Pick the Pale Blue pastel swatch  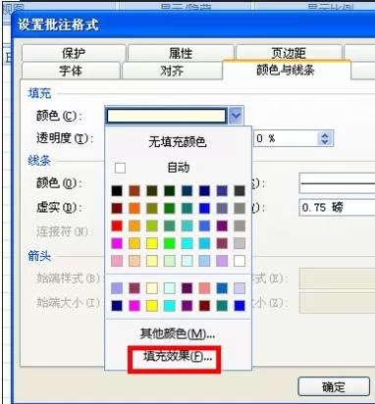204,261
